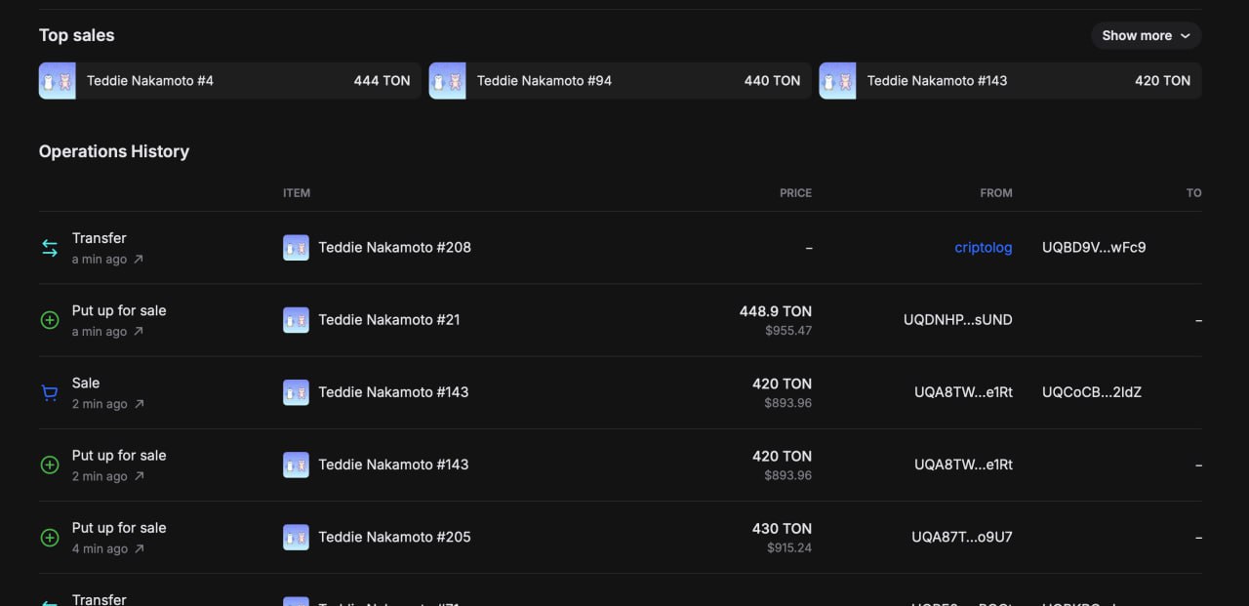Click buyer address UQCoCB...2IdZ
The height and width of the screenshot is (606, 1249).
[1091, 392]
